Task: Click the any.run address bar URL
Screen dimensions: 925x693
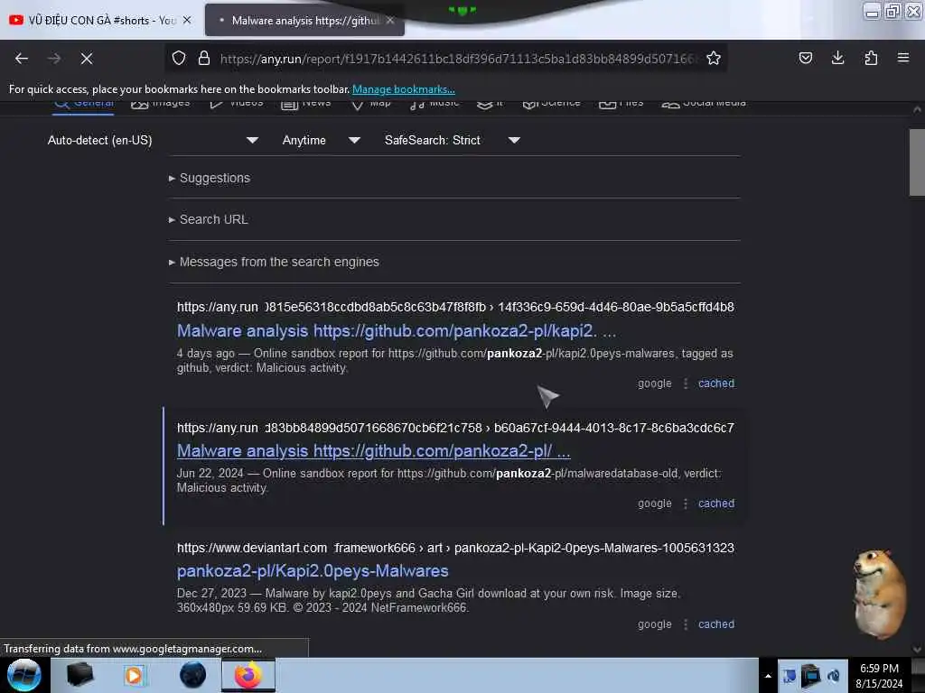Action: pyautogui.click(x=457, y=59)
